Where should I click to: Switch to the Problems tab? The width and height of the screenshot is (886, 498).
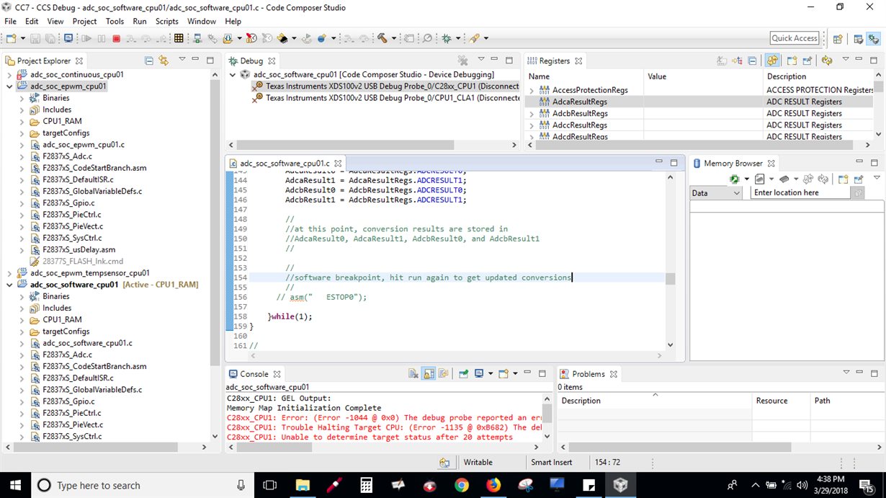coord(588,374)
